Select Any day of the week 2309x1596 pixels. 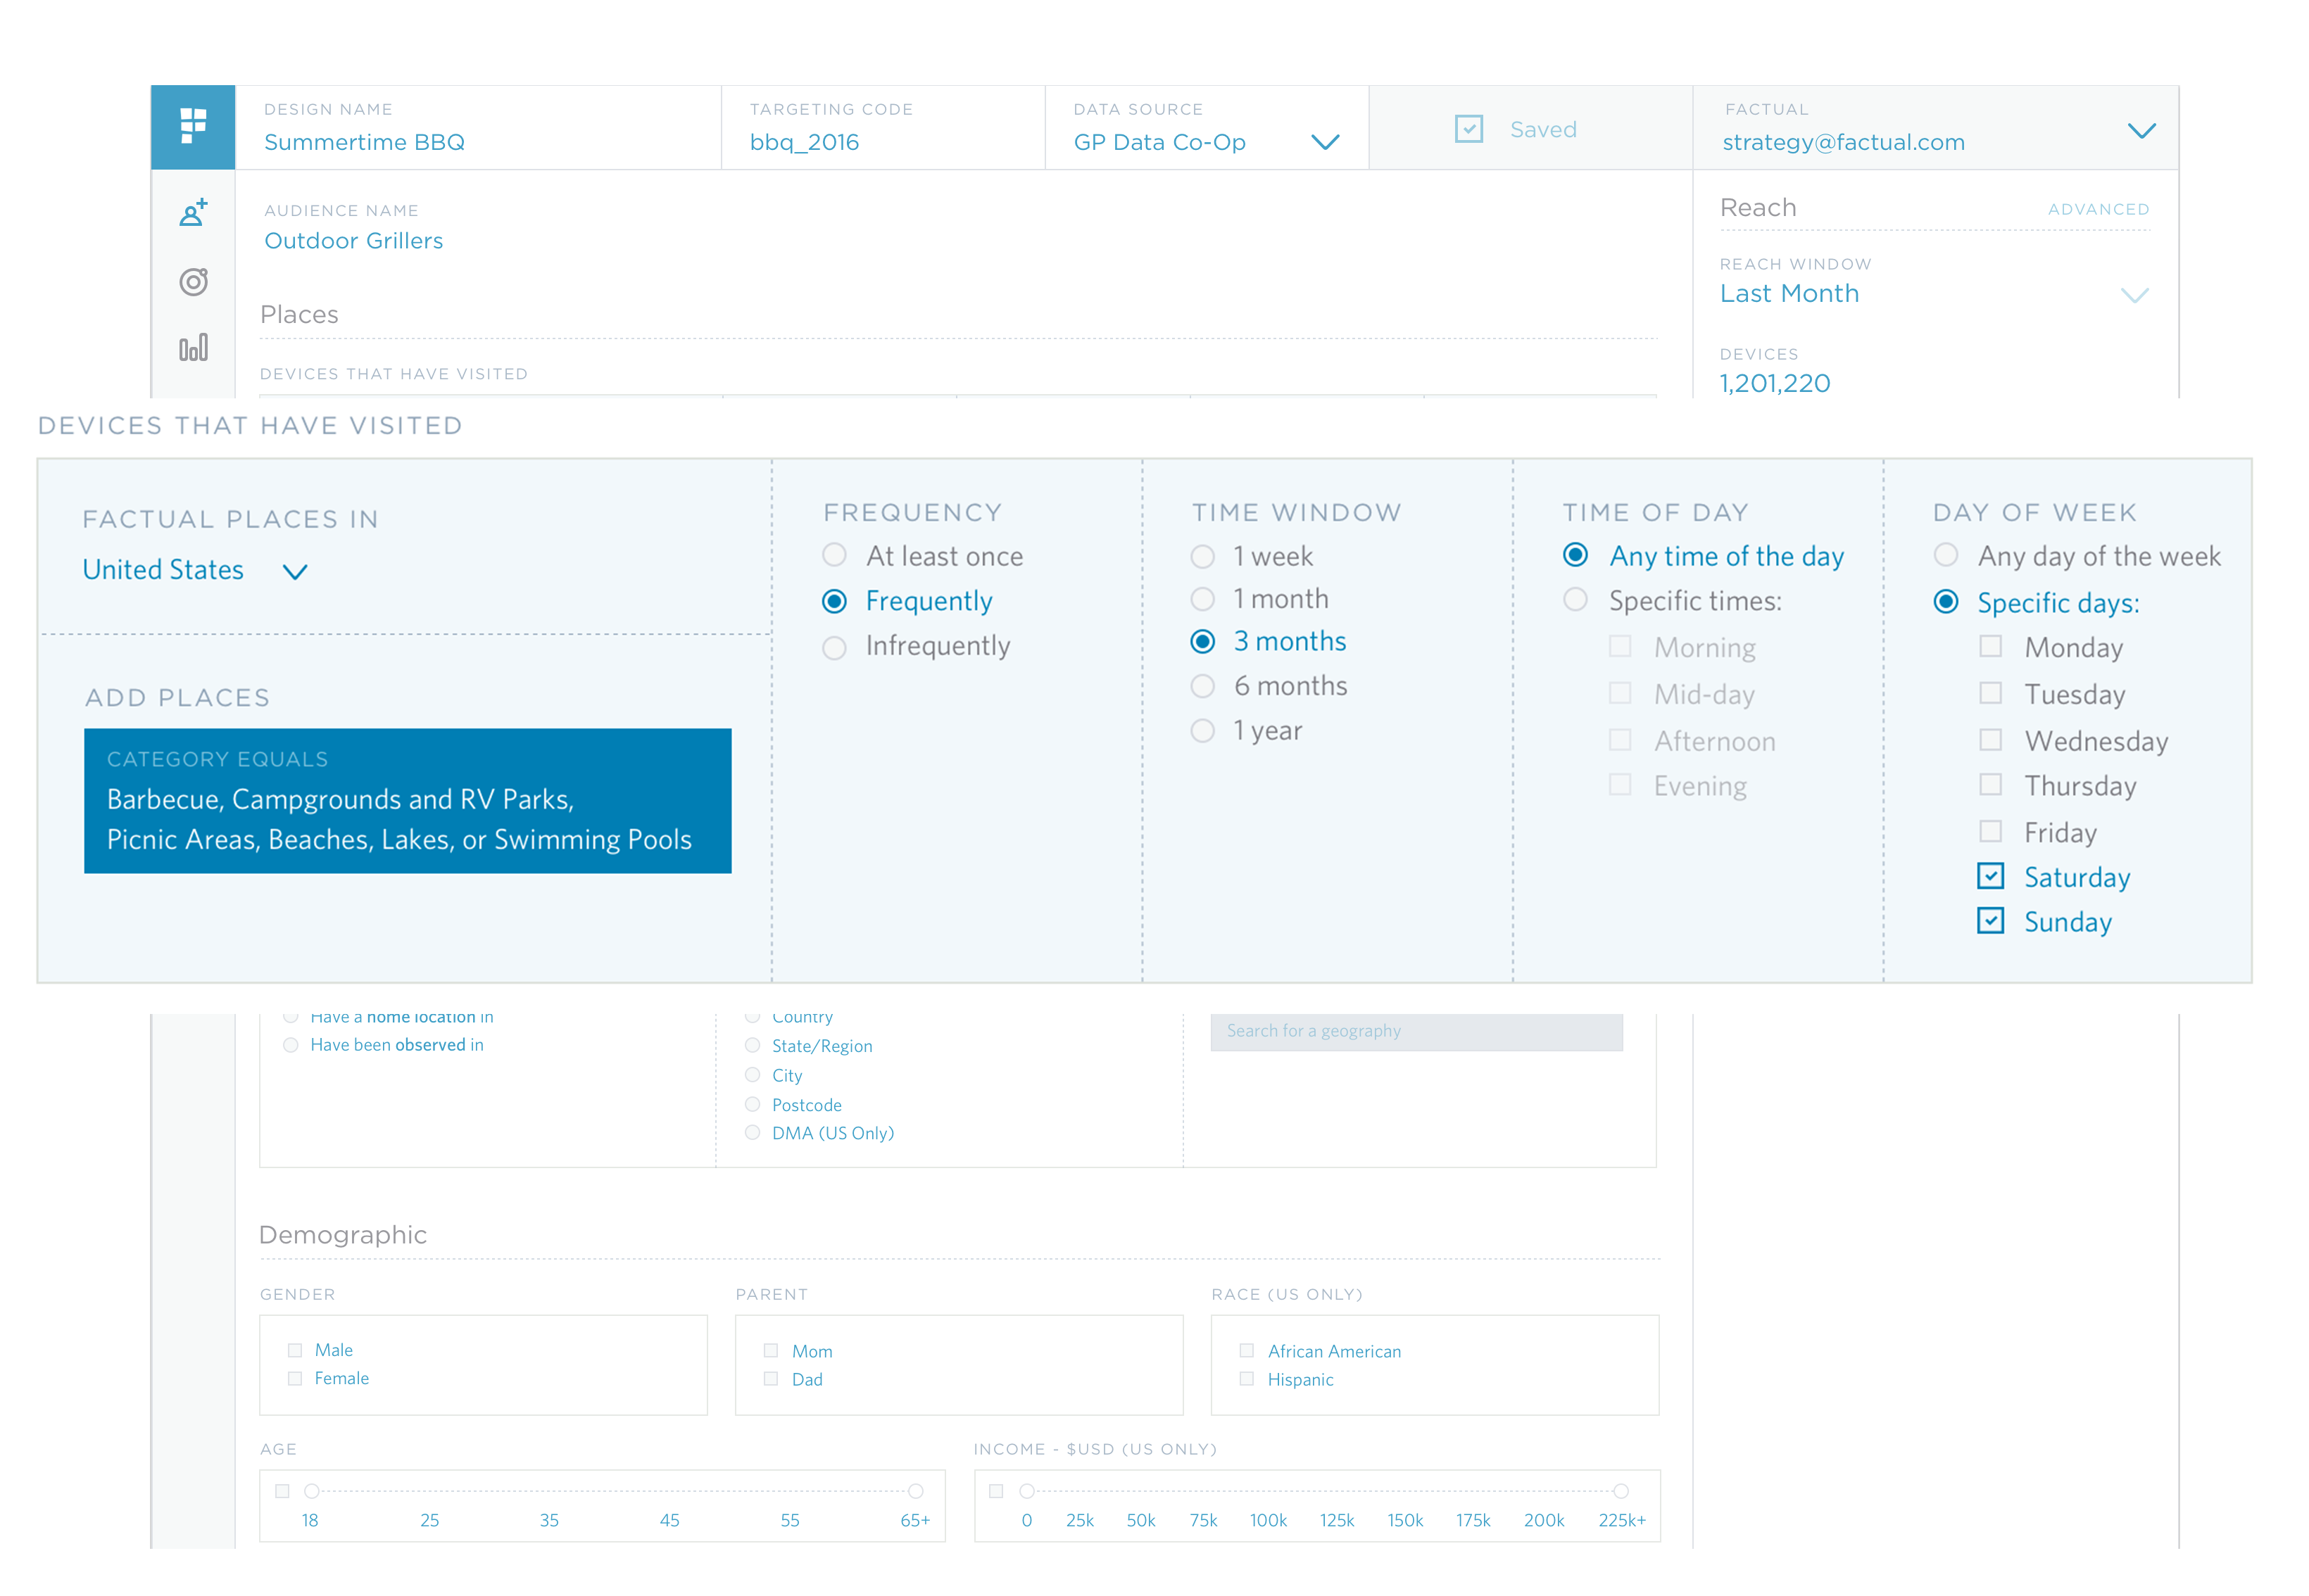[1946, 555]
